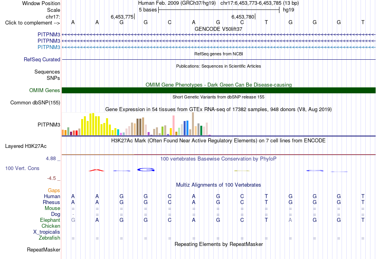Open the OMIM Genes track label
The image size is (376, 259).
tap(45, 90)
